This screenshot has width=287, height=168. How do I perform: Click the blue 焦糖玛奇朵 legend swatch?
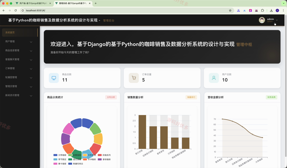click(x=70, y=164)
